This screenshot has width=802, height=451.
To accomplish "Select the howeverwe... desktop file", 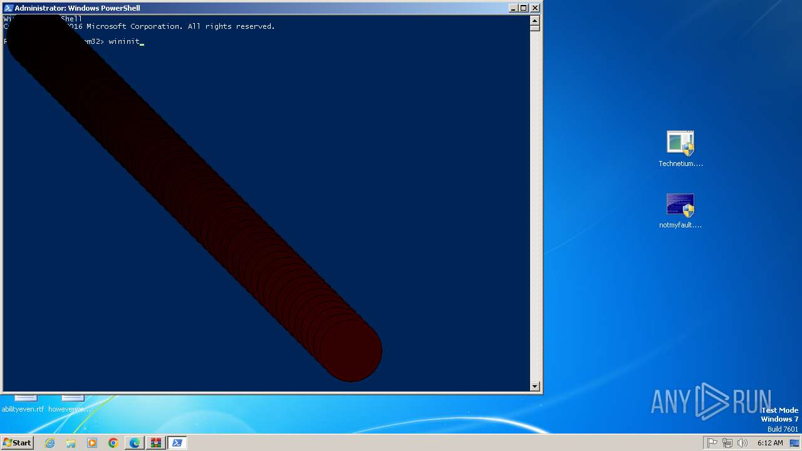I will [70, 404].
